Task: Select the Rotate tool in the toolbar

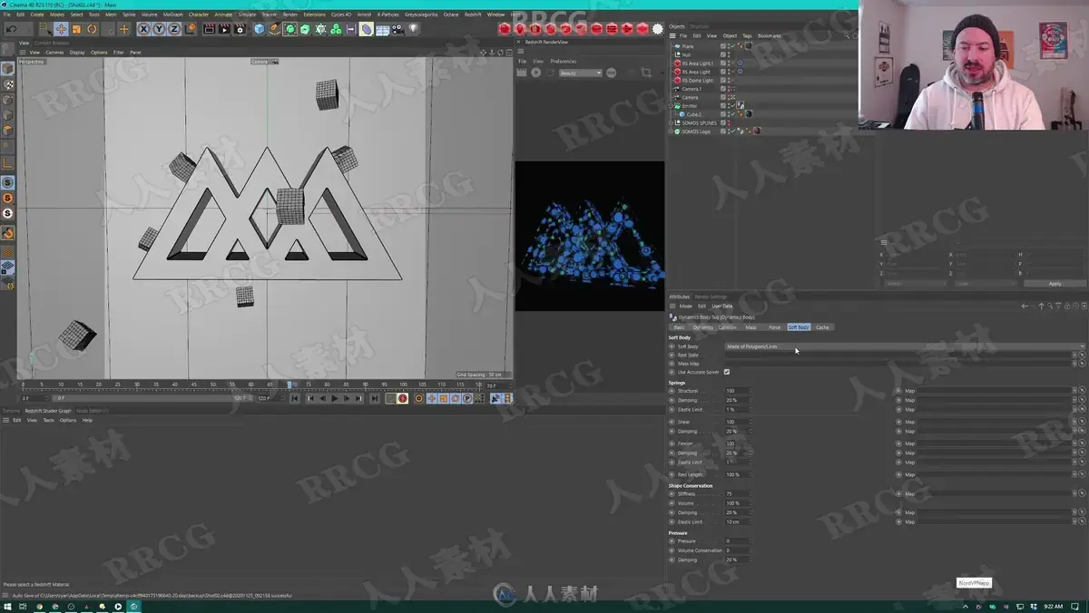Action: point(92,29)
